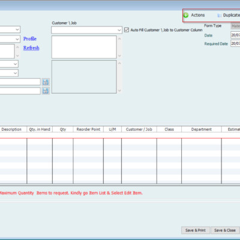Open the Customer \ Job dropdown

(119, 30)
